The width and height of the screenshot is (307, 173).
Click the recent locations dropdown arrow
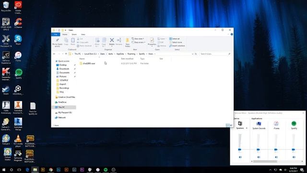point(63,54)
